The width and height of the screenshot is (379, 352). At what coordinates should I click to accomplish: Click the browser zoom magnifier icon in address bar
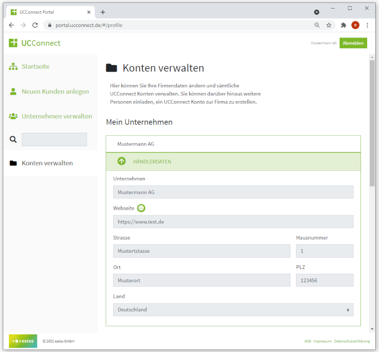click(x=317, y=25)
